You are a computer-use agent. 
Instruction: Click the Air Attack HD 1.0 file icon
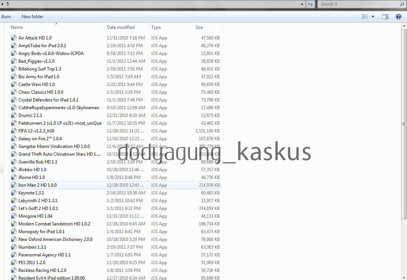pyautogui.click(x=14, y=38)
